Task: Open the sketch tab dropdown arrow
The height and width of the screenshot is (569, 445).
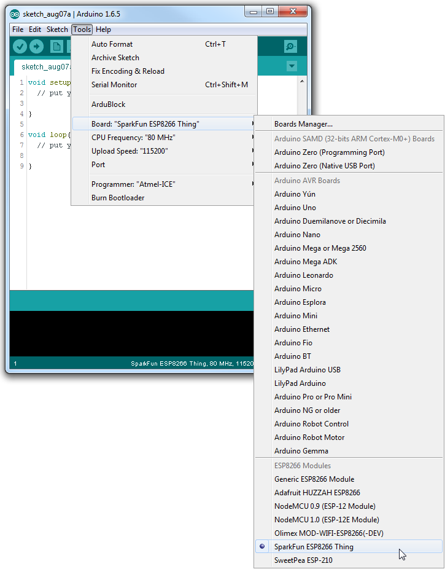Action: (x=292, y=66)
